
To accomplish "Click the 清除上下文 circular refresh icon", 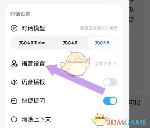I will [14, 119].
